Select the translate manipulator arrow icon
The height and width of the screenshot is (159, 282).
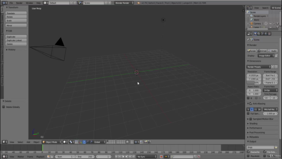point(84,142)
